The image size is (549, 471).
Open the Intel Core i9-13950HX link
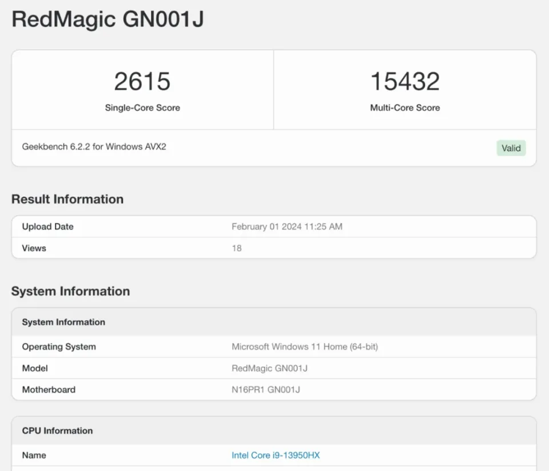276,456
